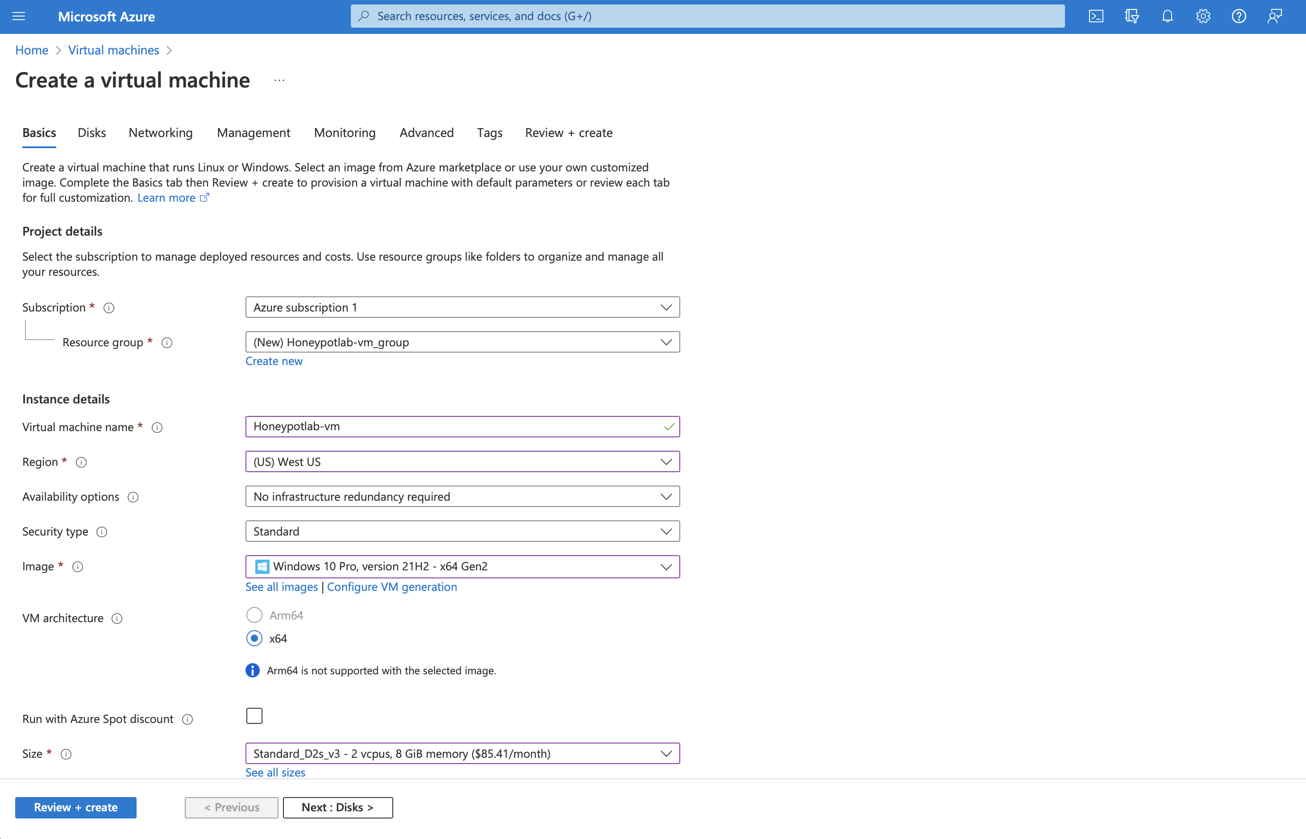The width and height of the screenshot is (1306, 839).
Task: Show info tooltip for Availability options
Action: 133,498
